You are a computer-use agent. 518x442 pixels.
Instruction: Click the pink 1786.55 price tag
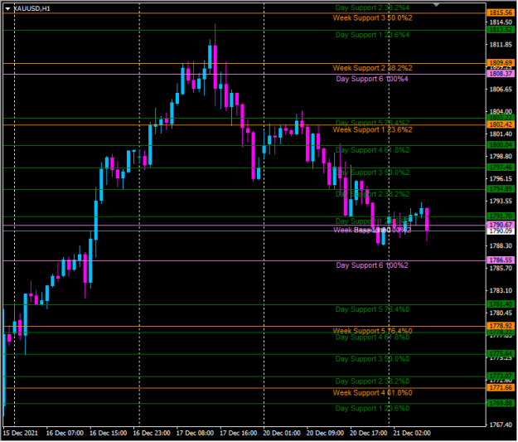click(x=501, y=260)
